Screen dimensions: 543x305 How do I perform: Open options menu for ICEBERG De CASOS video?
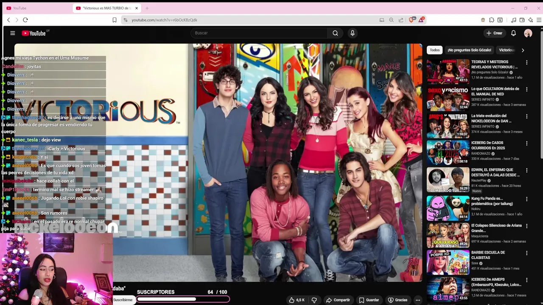coord(527,143)
